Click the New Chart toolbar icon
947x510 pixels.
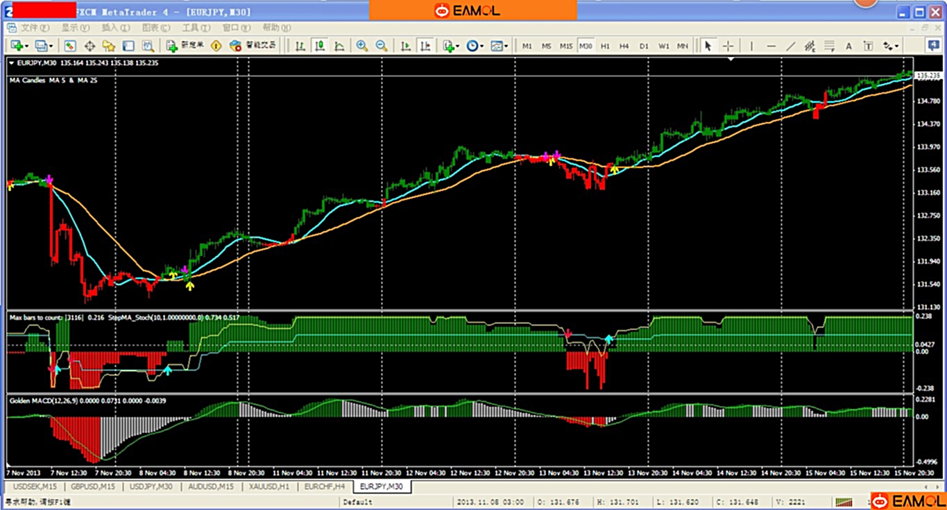[17, 46]
